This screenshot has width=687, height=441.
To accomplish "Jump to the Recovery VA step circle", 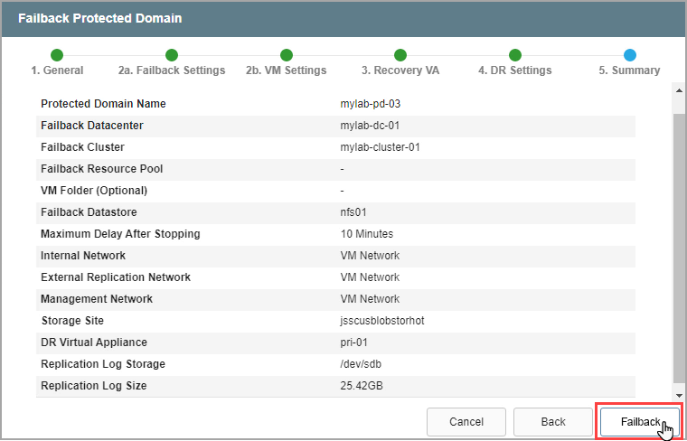I will tap(400, 55).
